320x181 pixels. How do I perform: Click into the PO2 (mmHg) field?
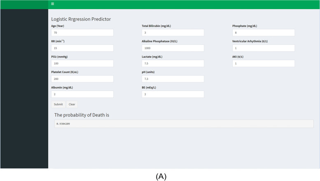click(x=82, y=63)
